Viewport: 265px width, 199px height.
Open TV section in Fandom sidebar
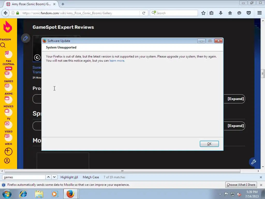point(9,114)
